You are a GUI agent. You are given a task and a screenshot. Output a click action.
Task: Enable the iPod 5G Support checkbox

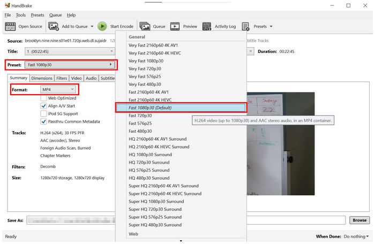coord(43,114)
